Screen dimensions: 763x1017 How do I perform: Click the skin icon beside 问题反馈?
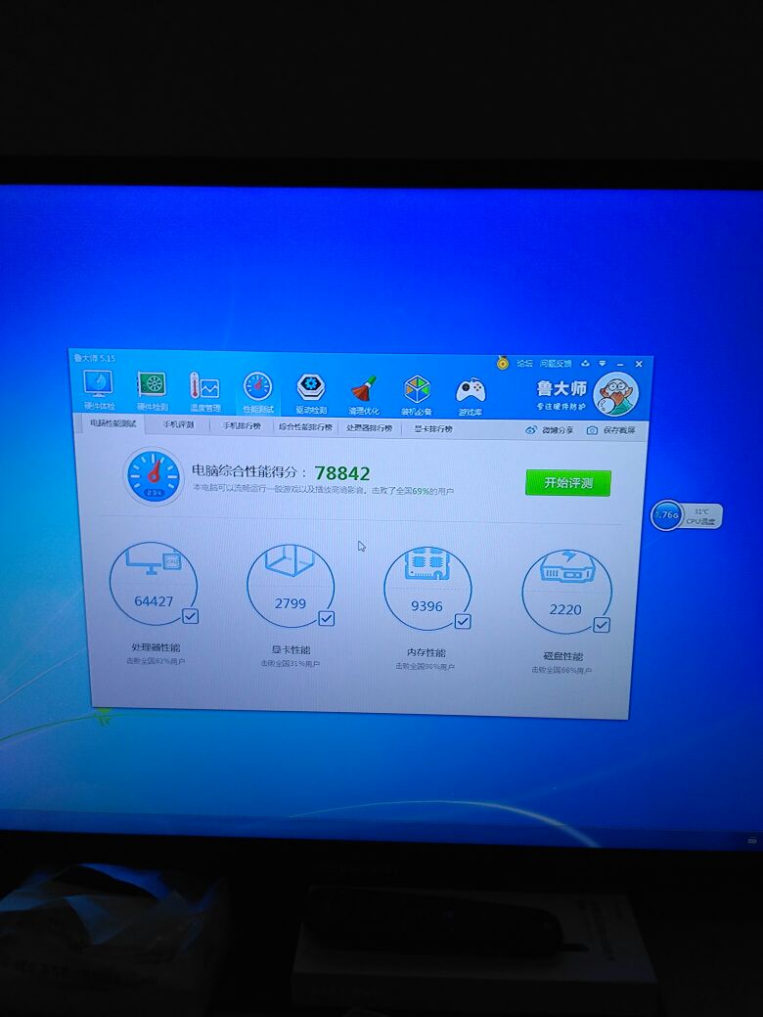point(585,363)
